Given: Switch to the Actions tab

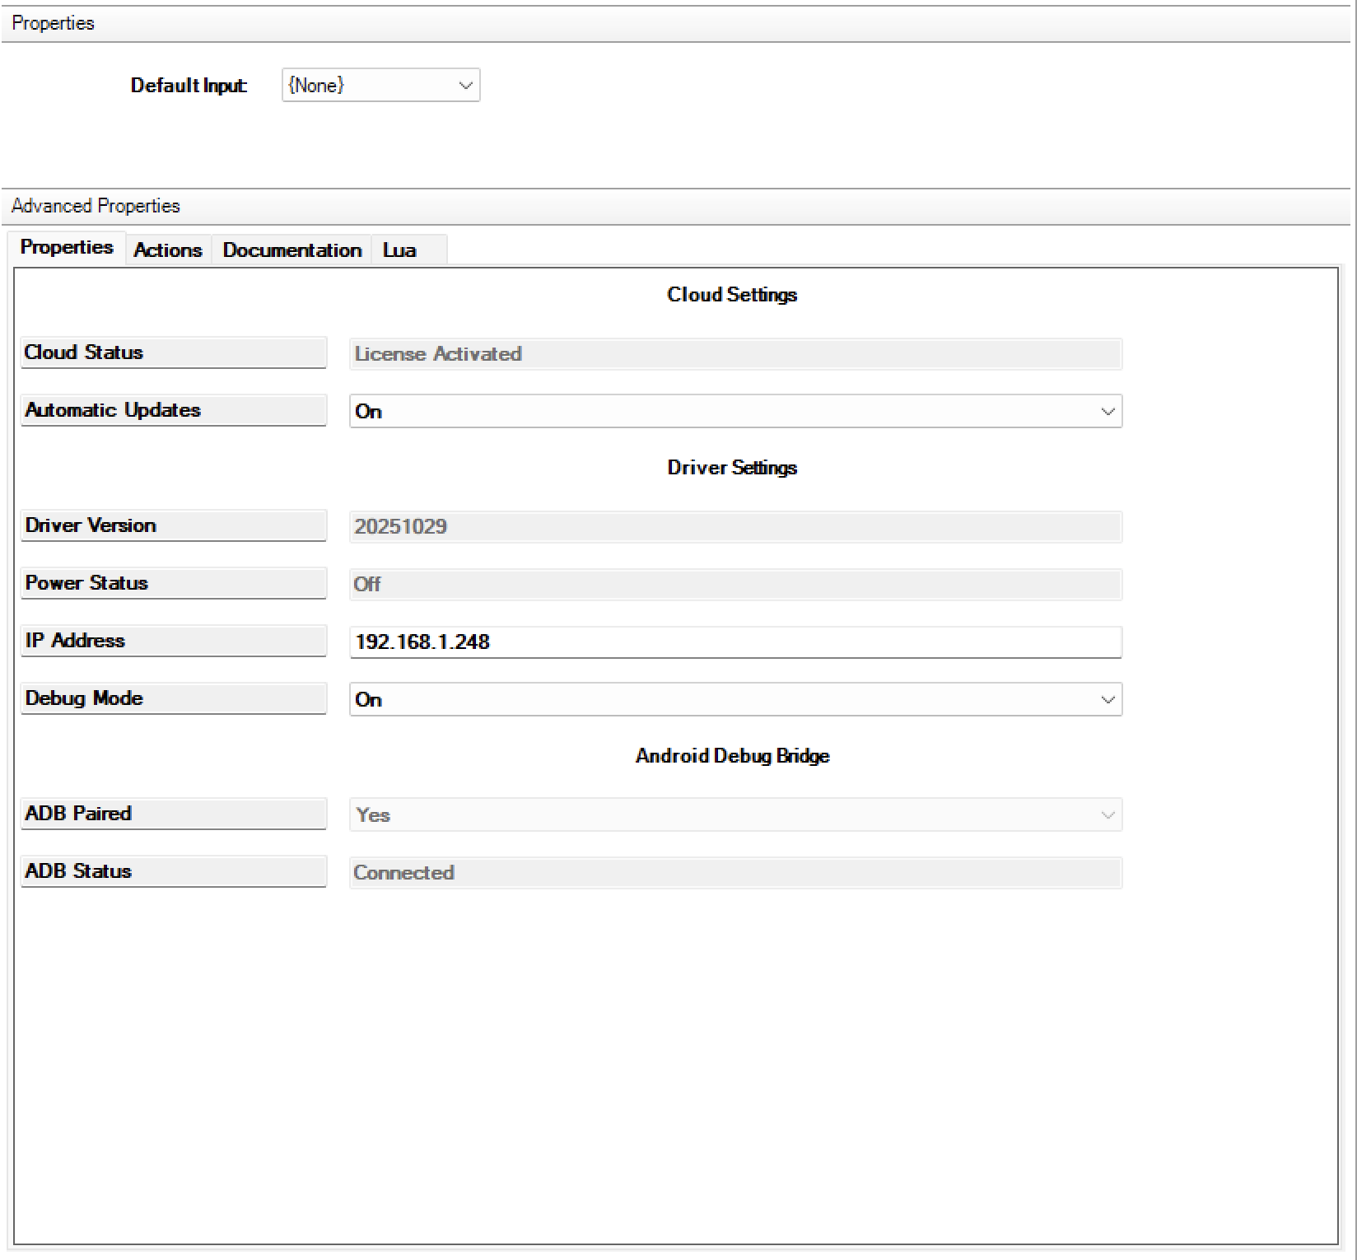Looking at the screenshot, I should point(168,250).
